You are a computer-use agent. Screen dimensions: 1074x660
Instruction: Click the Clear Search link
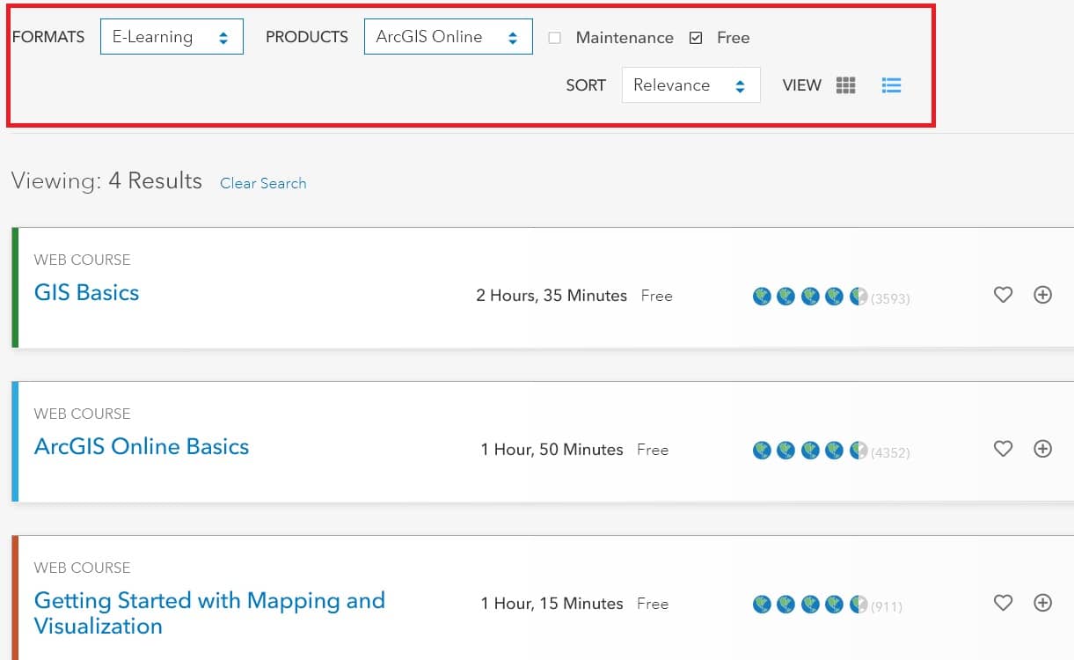(263, 183)
